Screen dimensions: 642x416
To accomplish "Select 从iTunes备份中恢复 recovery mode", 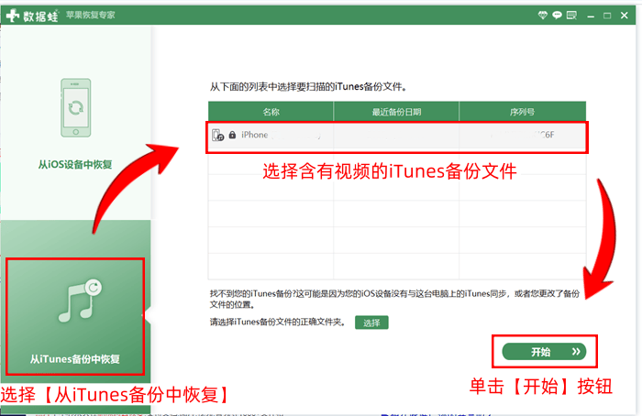I will pos(75,317).
